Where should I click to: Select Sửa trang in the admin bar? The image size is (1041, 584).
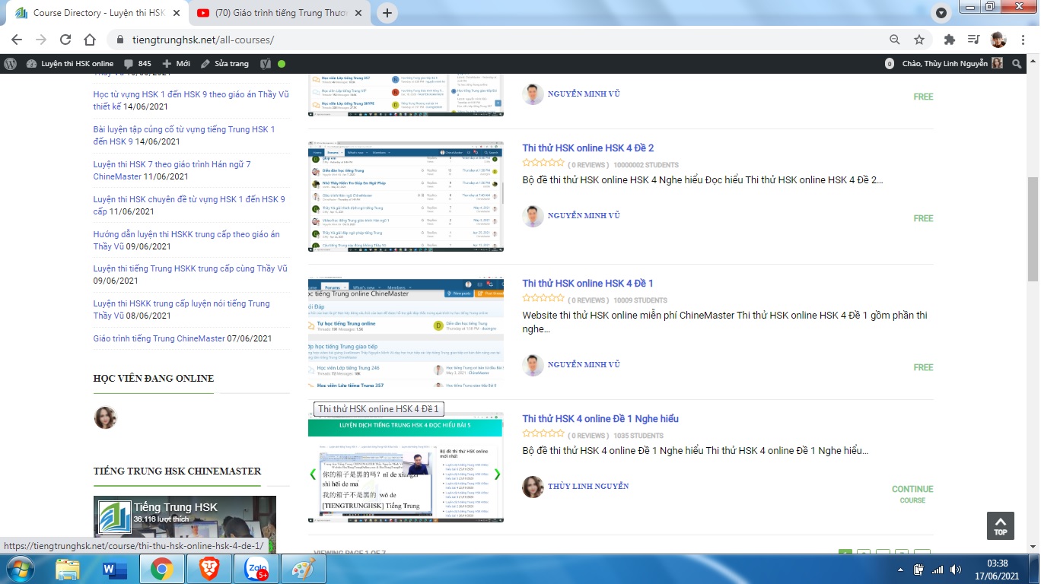224,64
